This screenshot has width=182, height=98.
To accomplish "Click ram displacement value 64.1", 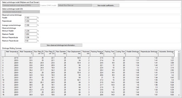I will pos(79,80).
